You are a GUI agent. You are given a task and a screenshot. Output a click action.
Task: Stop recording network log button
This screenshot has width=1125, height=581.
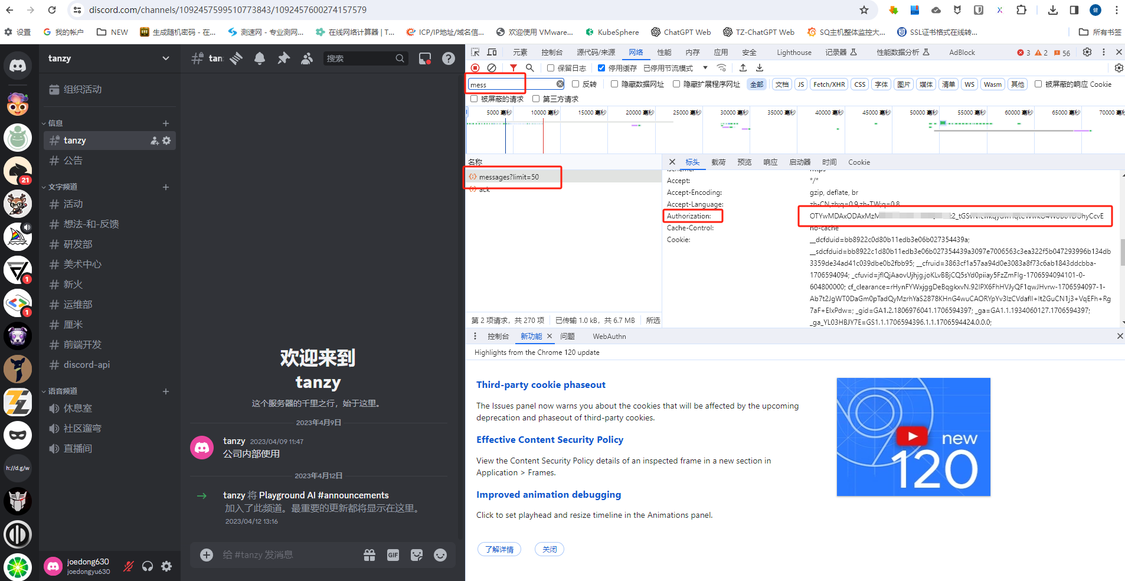pos(475,68)
